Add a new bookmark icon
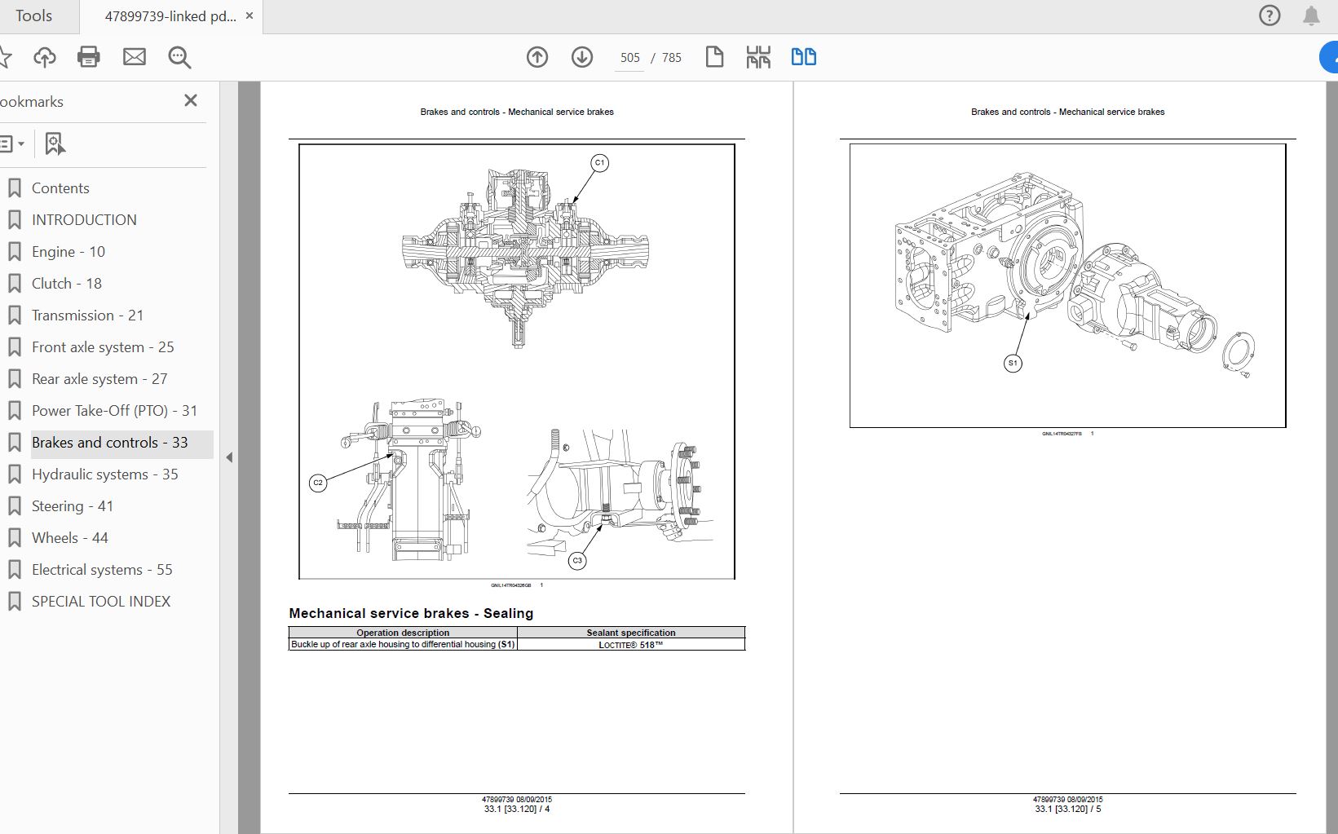Screen dimensions: 1338x834 coord(55,143)
